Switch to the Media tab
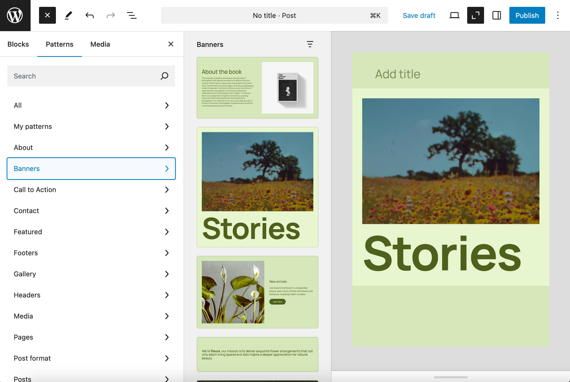570x382 pixels. tap(100, 44)
